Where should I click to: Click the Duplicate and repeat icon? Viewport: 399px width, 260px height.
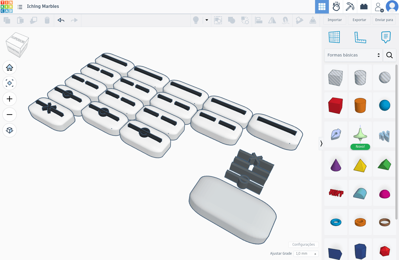(x=34, y=20)
